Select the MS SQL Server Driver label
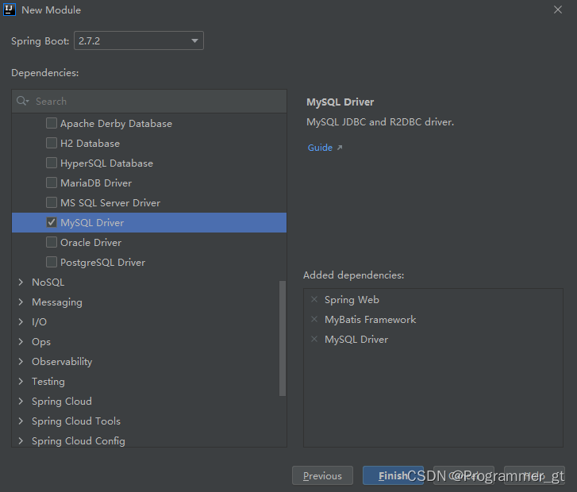 [110, 203]
